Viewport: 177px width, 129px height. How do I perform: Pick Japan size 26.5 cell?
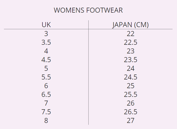(131, 112)
